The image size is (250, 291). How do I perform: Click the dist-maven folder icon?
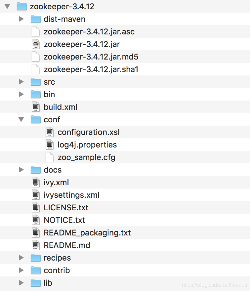click(35, 19)
